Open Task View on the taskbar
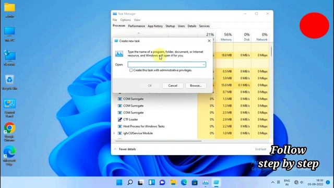Image resolution: width=334 pixels, height=188 pixels. [140, 182]
